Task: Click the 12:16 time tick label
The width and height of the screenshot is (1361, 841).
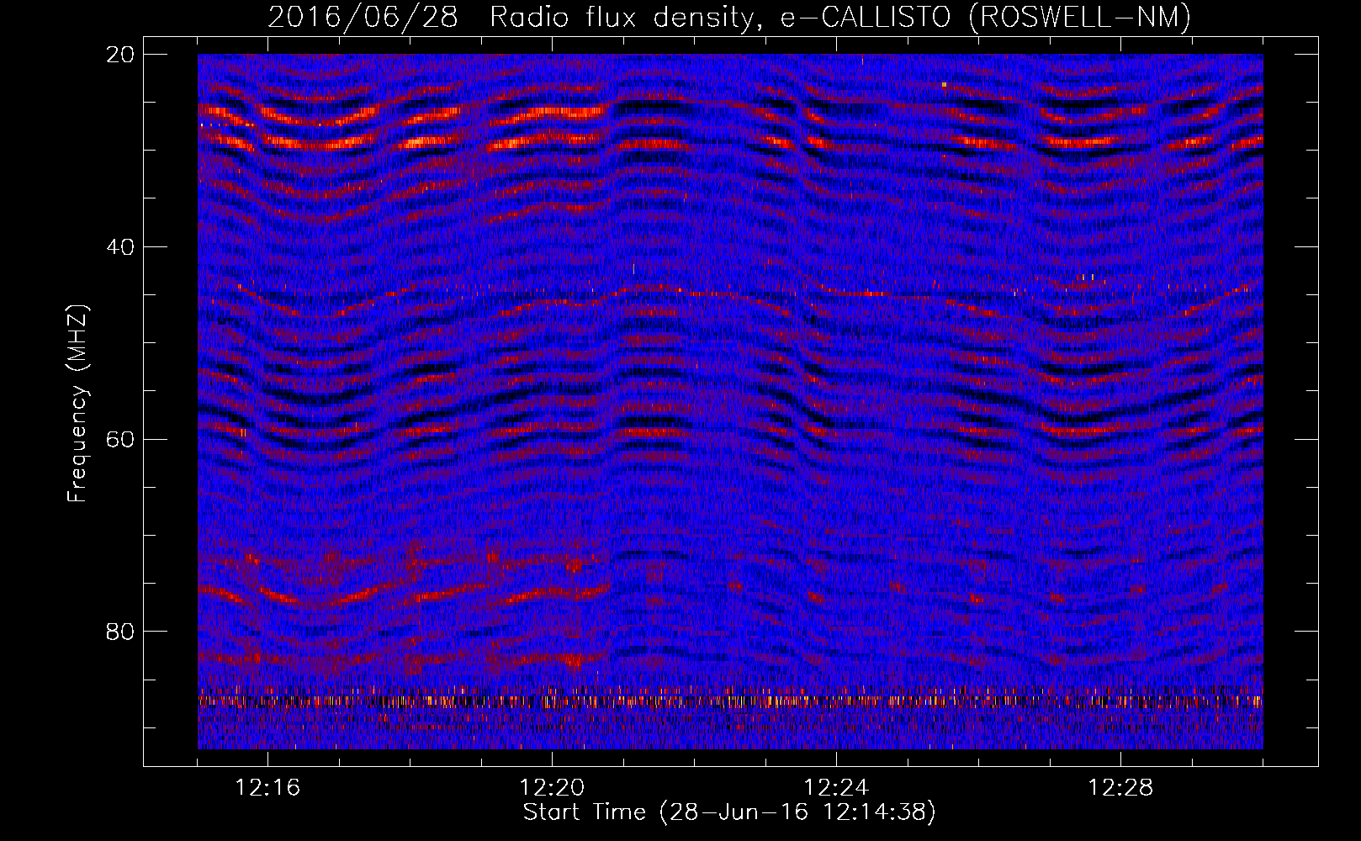Action: (x=267, y=788)
